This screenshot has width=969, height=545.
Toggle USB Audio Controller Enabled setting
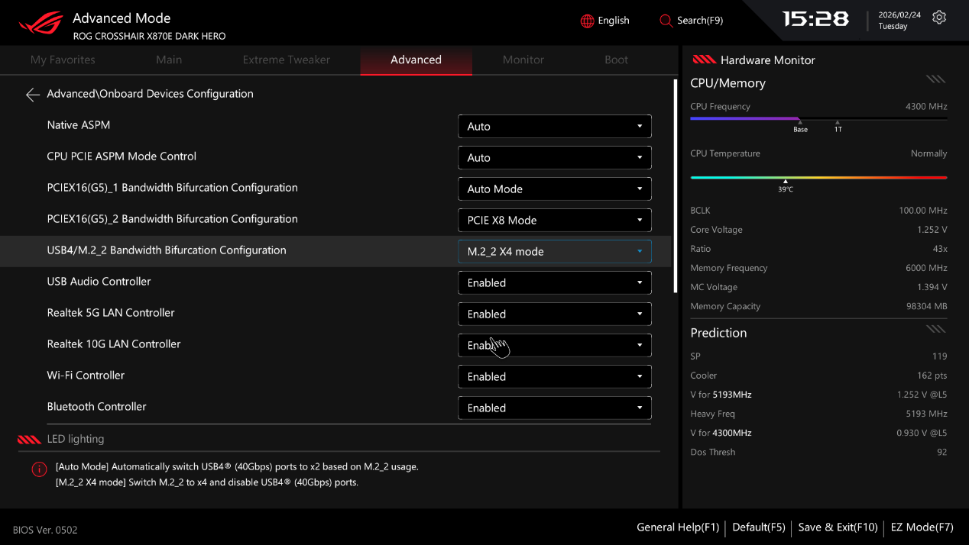click(x=554, y=282)
